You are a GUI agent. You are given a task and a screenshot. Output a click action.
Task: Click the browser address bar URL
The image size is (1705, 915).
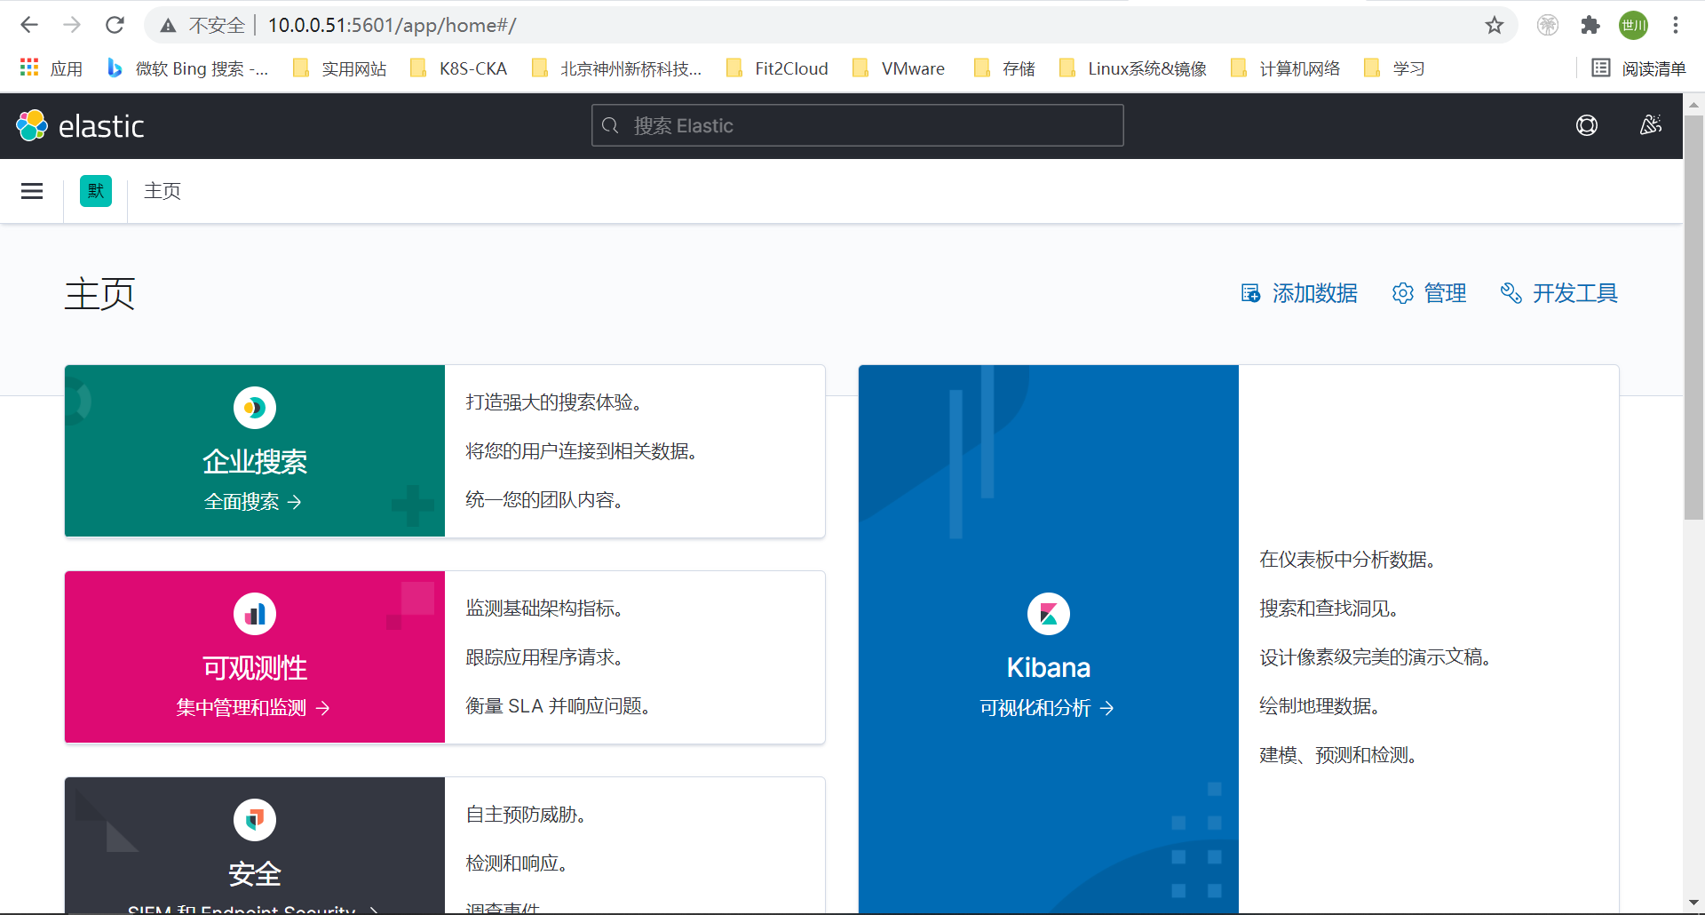point(392,25)
